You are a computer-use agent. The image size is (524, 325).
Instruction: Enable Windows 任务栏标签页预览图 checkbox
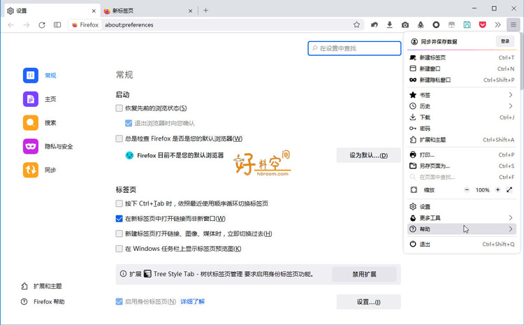[119, 248]
